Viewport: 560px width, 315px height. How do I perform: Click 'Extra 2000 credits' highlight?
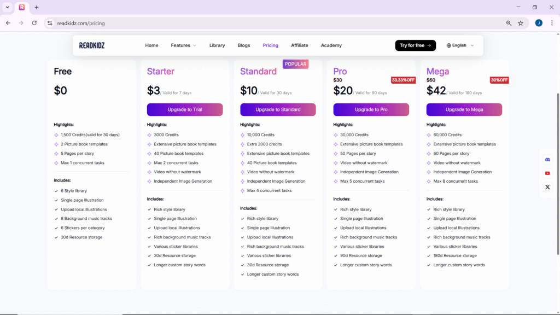(264, 144)
